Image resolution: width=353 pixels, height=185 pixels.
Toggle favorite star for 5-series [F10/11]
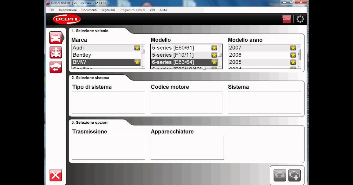214,55
